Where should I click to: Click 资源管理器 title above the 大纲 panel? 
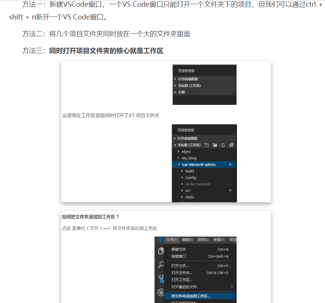[186, 71]
